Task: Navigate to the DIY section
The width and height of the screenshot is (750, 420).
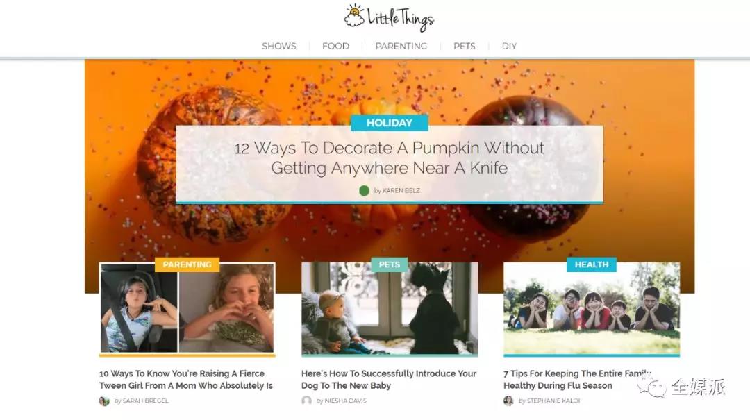Action: [x=509, y=46]
